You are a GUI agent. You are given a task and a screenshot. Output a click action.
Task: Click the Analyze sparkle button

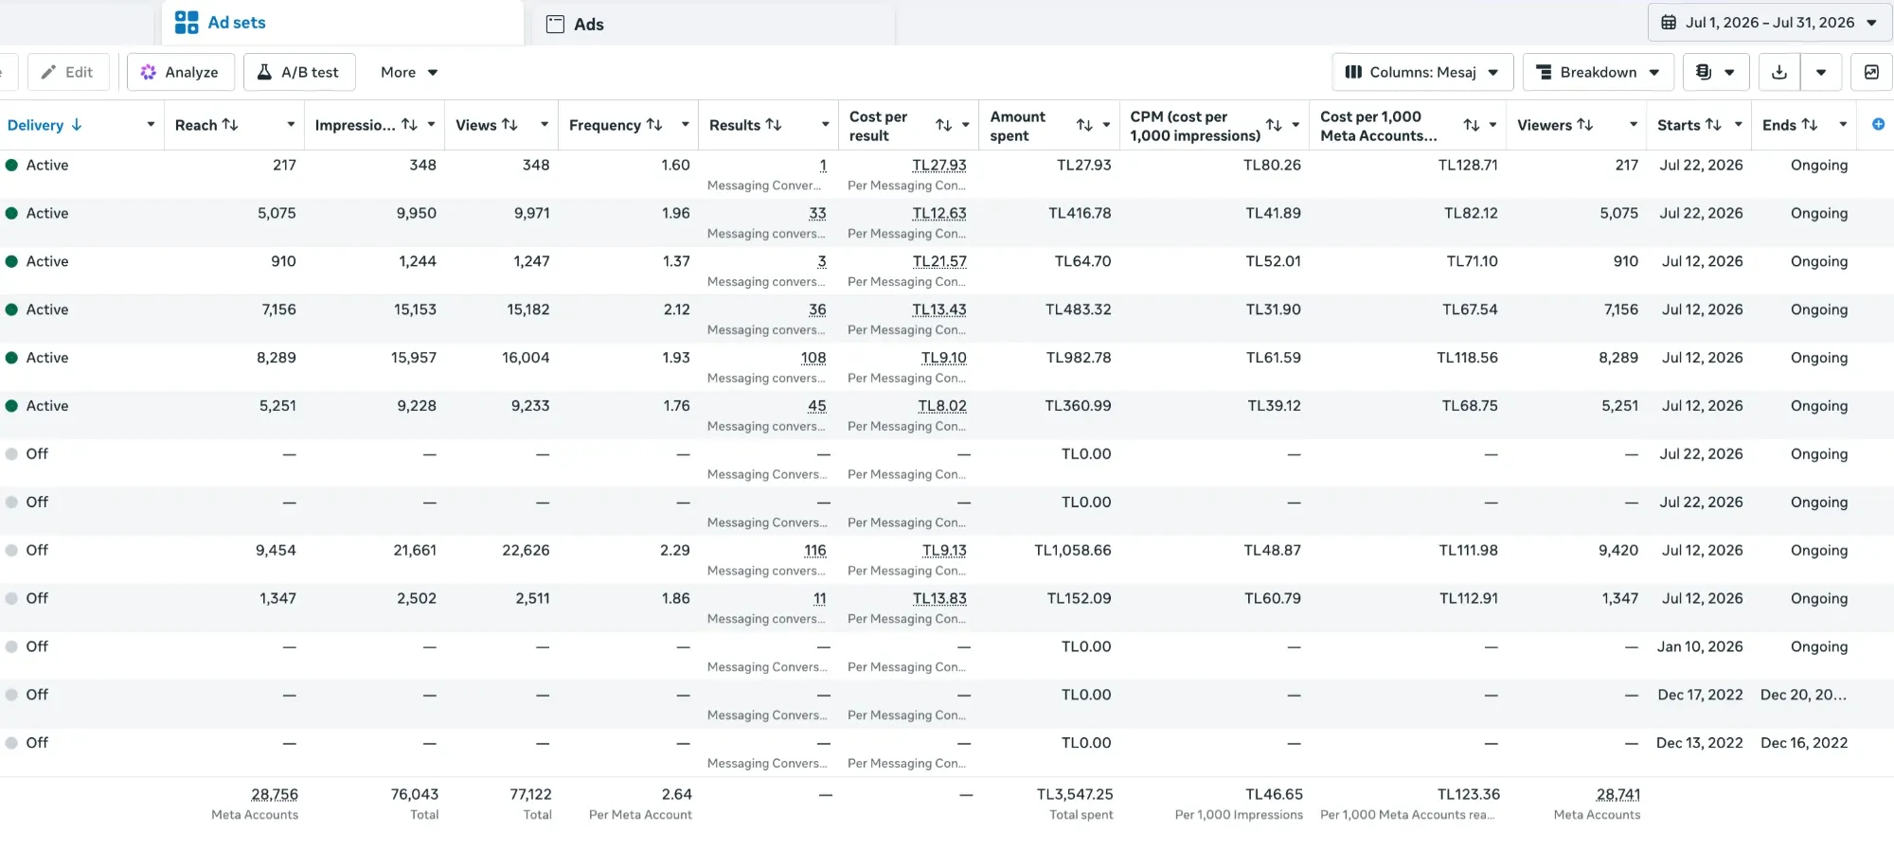[180, 72]
